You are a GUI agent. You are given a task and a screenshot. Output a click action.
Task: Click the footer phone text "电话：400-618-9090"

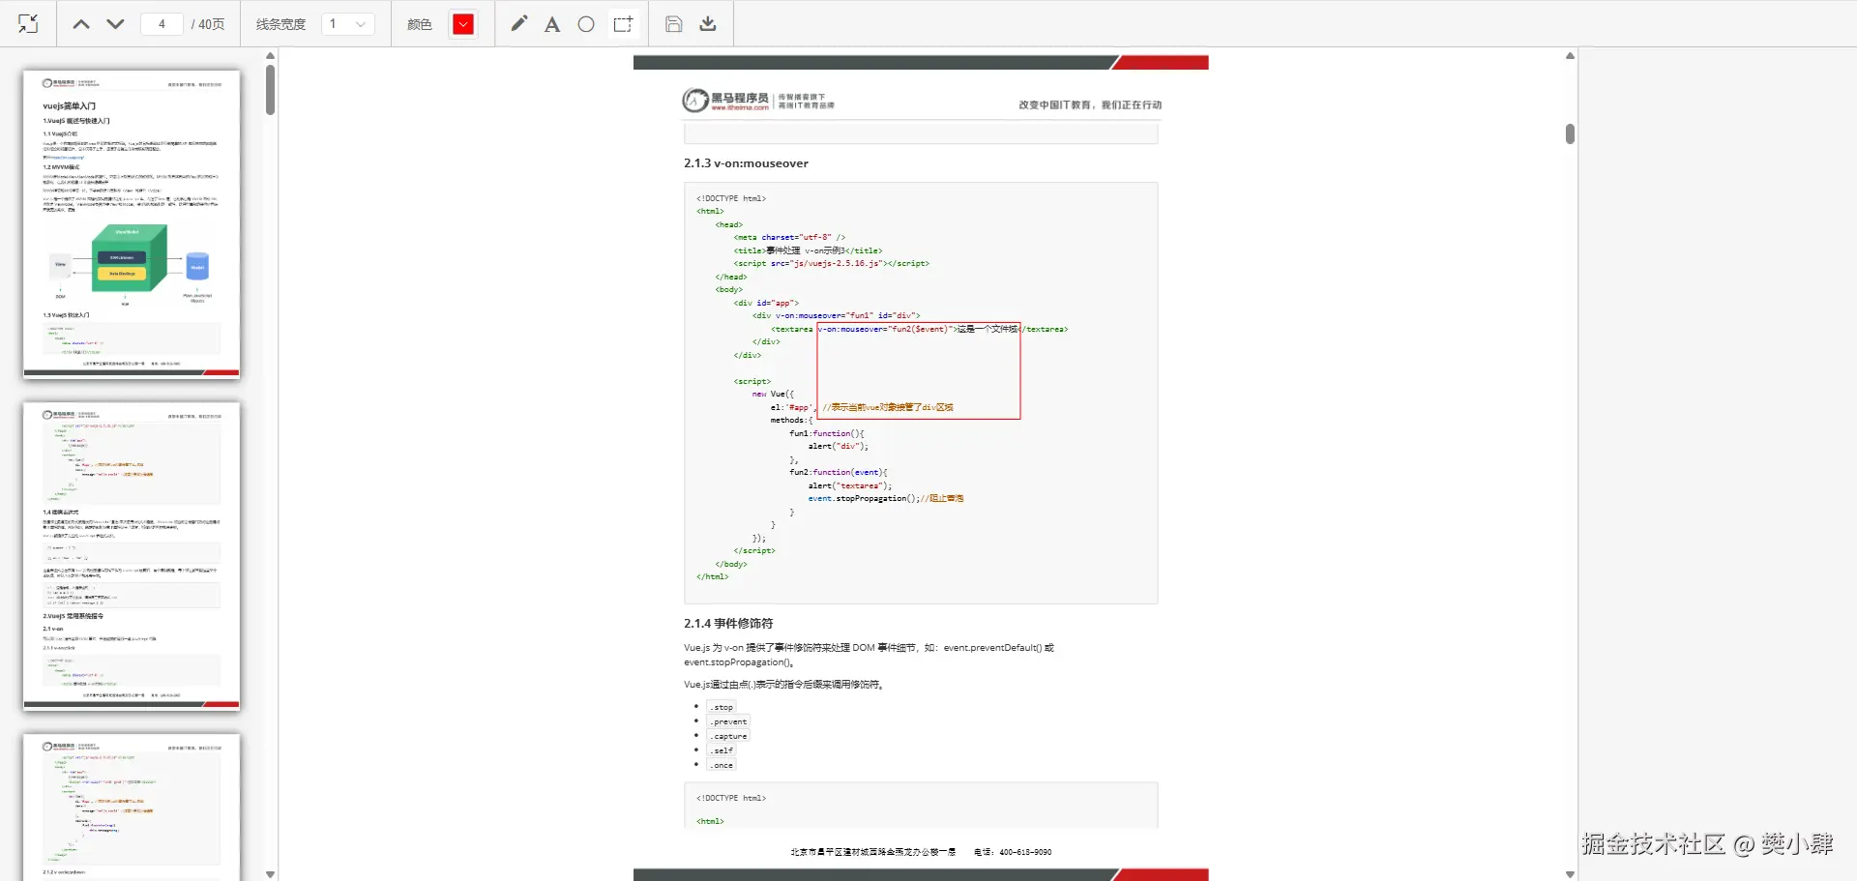pyautogui.click(x=1013, y=852)
